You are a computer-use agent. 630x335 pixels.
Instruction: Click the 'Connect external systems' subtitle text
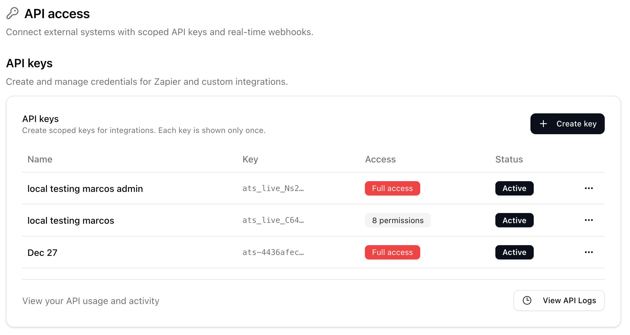point(160,32)
